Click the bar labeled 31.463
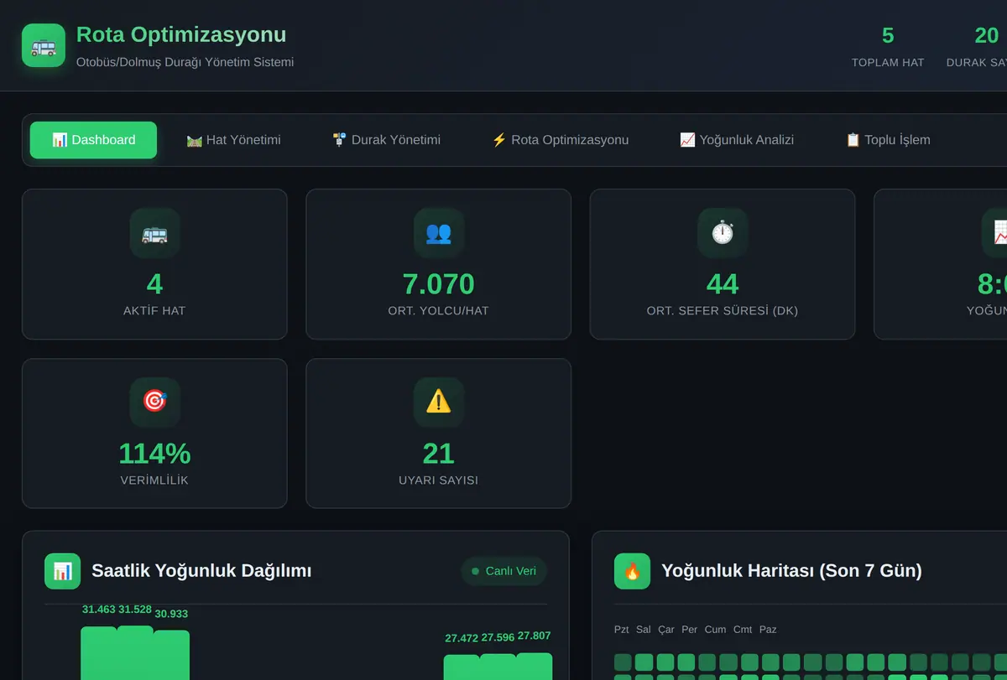The width and height of the screenshot is (1007, 680). [x=99, y=653]
